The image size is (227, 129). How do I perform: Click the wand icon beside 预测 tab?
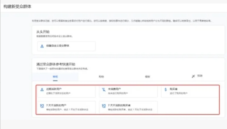193,76
